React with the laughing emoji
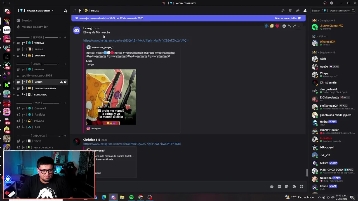 [272, 26]
